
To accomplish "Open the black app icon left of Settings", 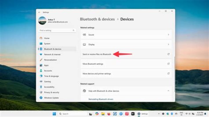I will [x=133, y=114].
